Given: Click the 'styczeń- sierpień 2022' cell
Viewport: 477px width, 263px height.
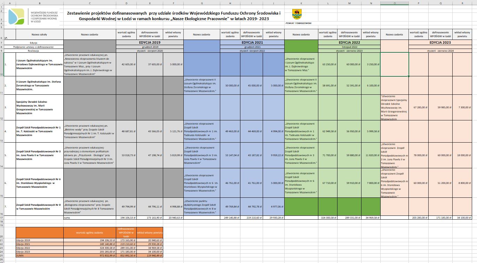Looking at the screenshot, I should [x=252, y=50].
